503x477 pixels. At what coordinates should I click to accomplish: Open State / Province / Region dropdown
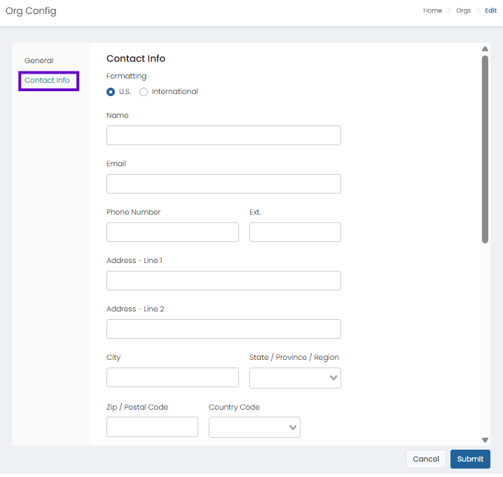point(295,378)
